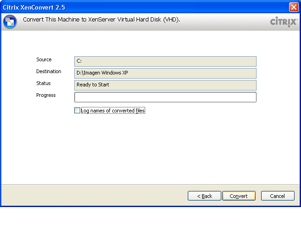Start conversion with the Convert button
This screenshot has height=234, width=301.
tap(239, 196)
